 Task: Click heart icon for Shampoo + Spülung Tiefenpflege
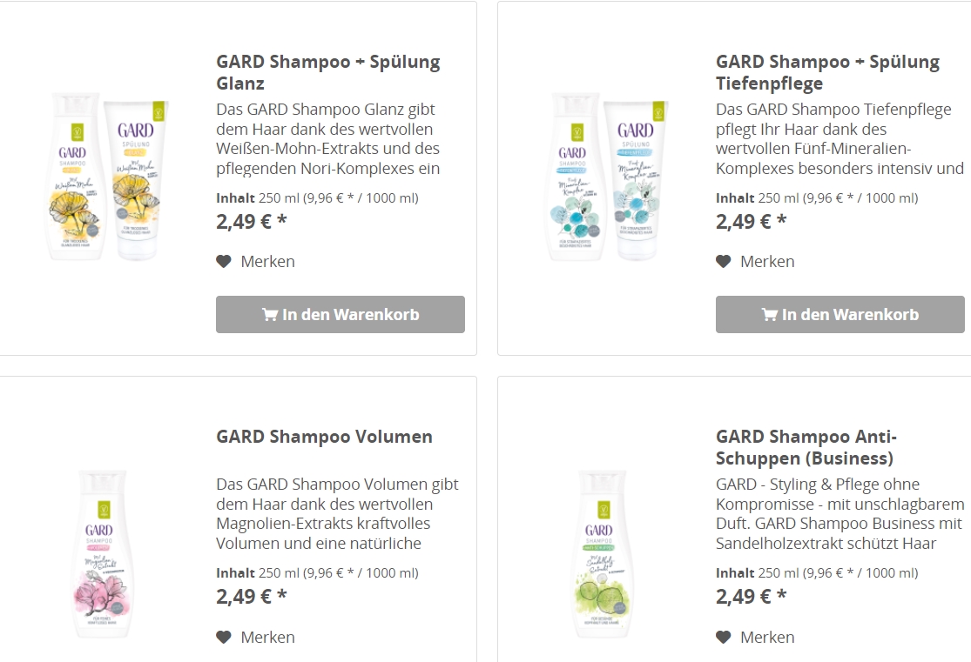(x=723, y=261)
